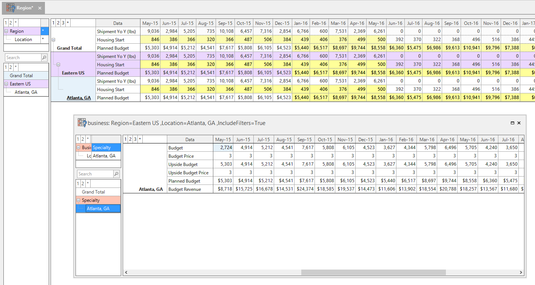
Task: Click the right arrow of popup horizontal scrollbar
Action: click(521, 272)
